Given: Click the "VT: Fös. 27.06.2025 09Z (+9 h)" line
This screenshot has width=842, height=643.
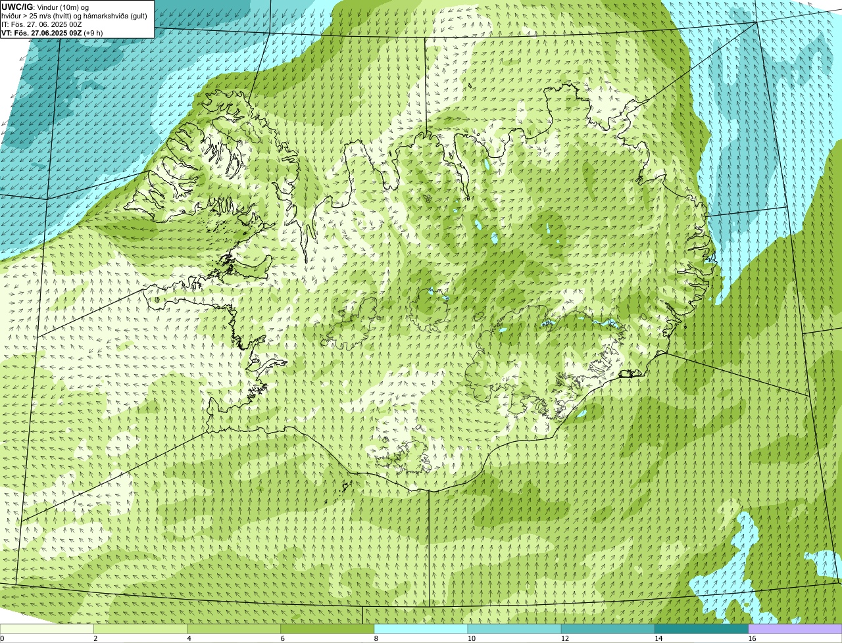Looking at the screenshot, I should tap(52, 33).
